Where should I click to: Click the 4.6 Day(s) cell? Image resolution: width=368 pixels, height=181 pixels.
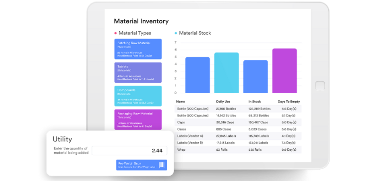[x=289, y=109]
